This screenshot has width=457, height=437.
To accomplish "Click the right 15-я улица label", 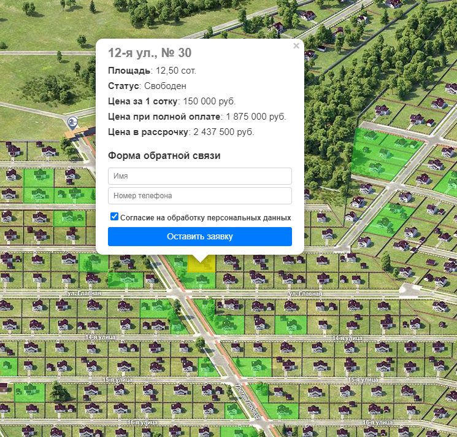I will 363,380.
